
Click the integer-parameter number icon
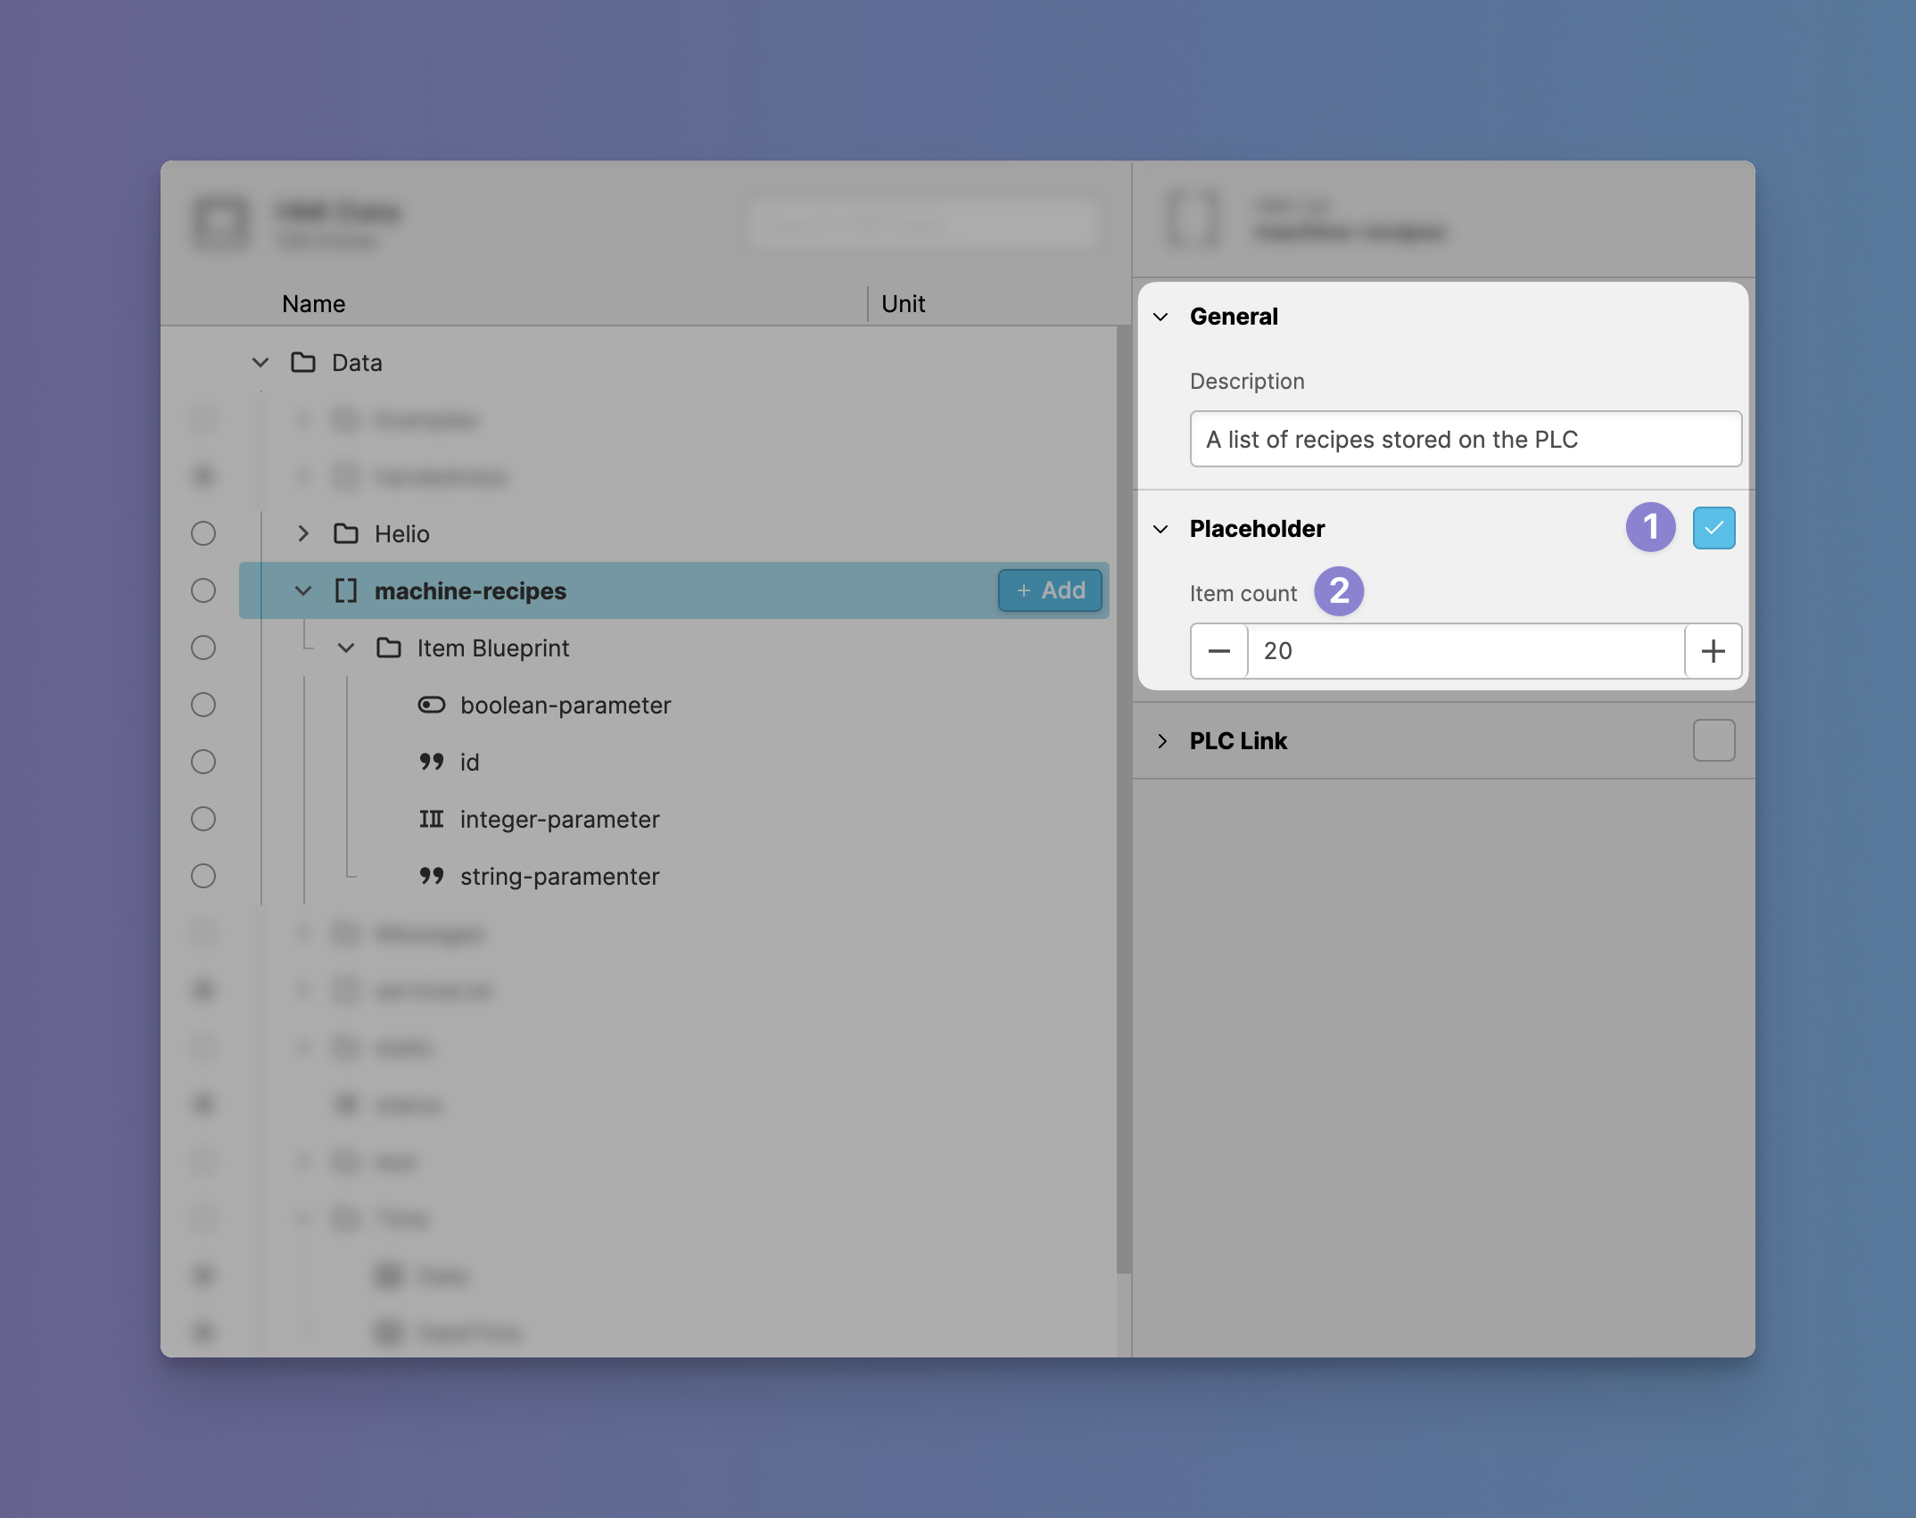coord(432,819)
